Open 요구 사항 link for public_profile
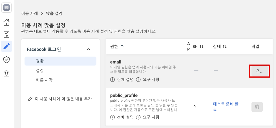 click(x=151, y=117)
